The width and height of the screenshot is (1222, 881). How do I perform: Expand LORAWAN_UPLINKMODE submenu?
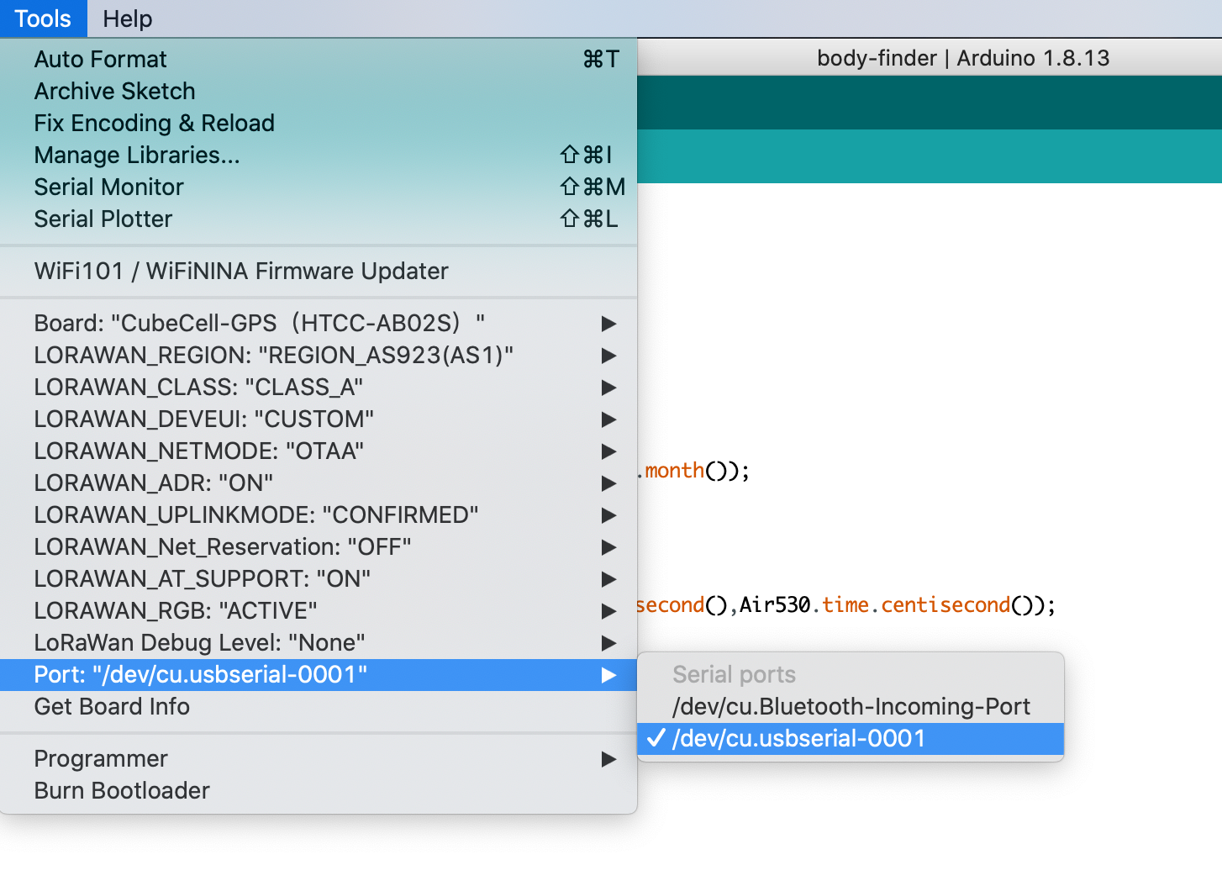click(319, 514)
